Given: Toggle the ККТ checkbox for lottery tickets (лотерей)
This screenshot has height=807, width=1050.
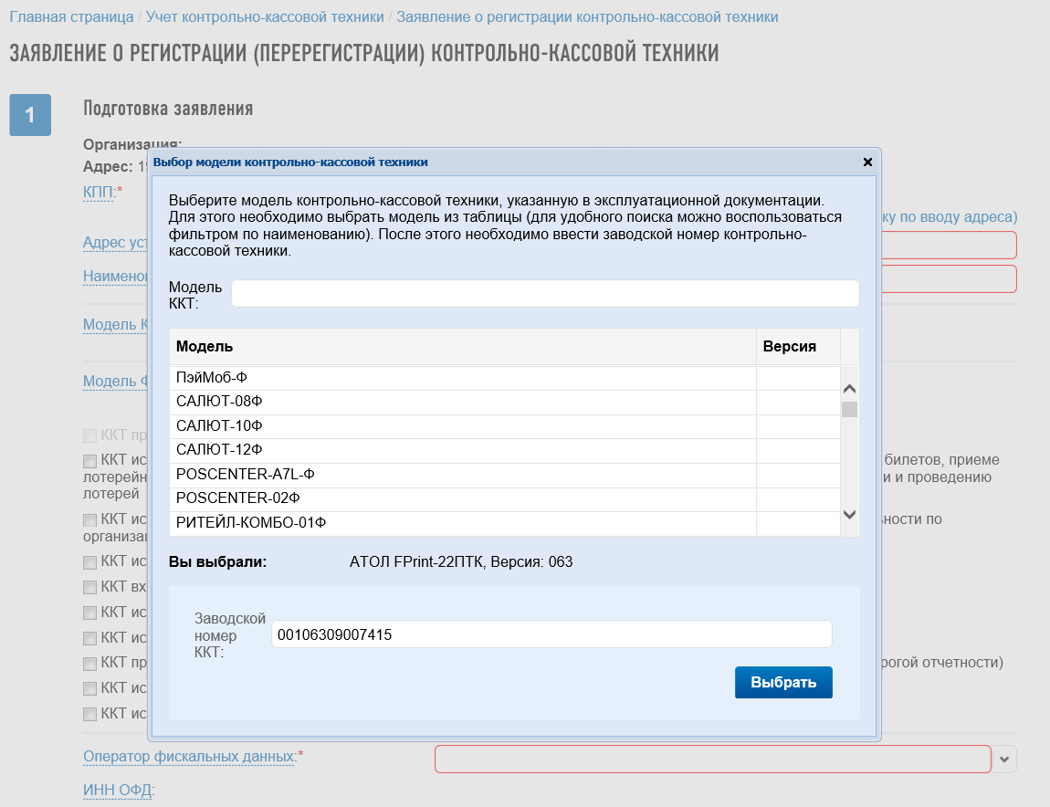Looking at the screenshot, I should (89, 461).
